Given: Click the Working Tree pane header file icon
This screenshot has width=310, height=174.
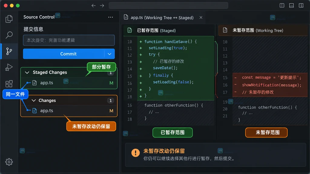Looking at the screenshot, I should [225, 30].
